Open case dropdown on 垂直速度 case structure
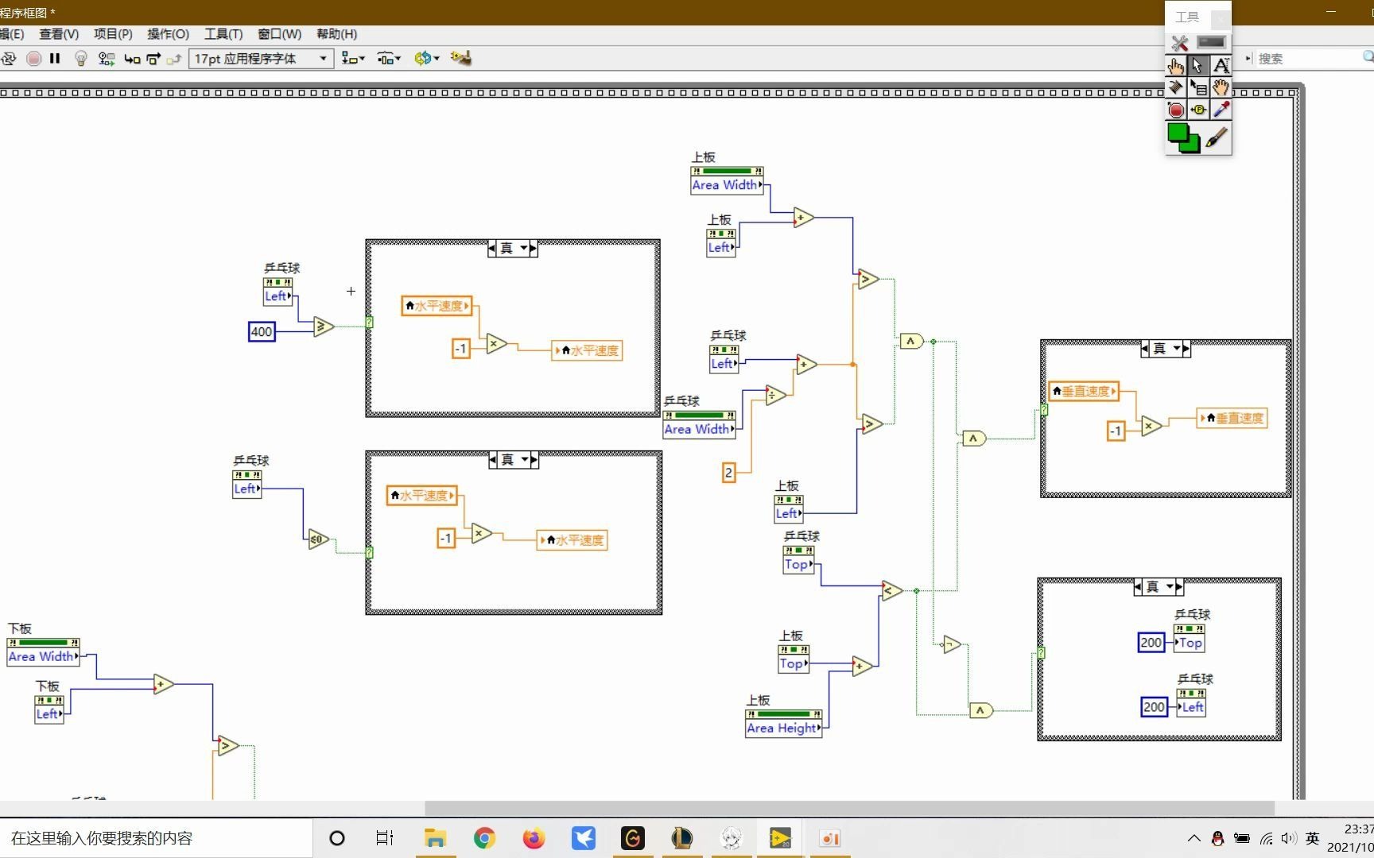The image size is (1374, 858). pos(1177,349)
